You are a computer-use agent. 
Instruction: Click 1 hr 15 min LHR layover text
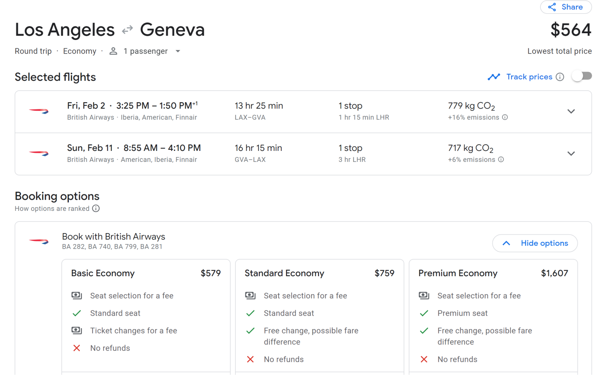pos(364,117)
